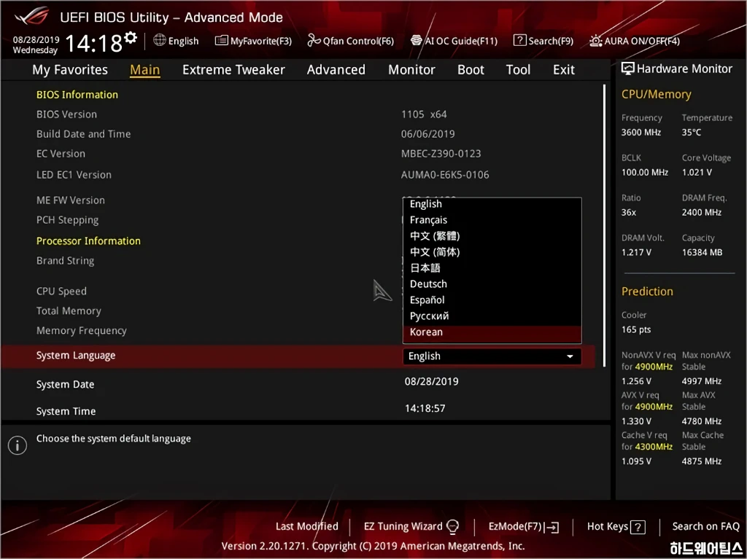The image size is (747, 559).
Task: Open the Search(F9) question icon
Action: pos(519,41)
